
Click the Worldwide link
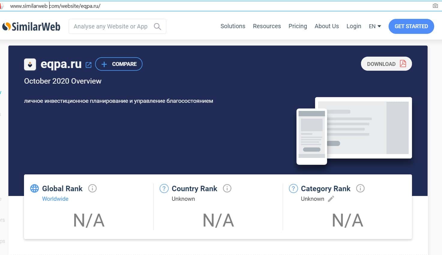pos(55,199)
